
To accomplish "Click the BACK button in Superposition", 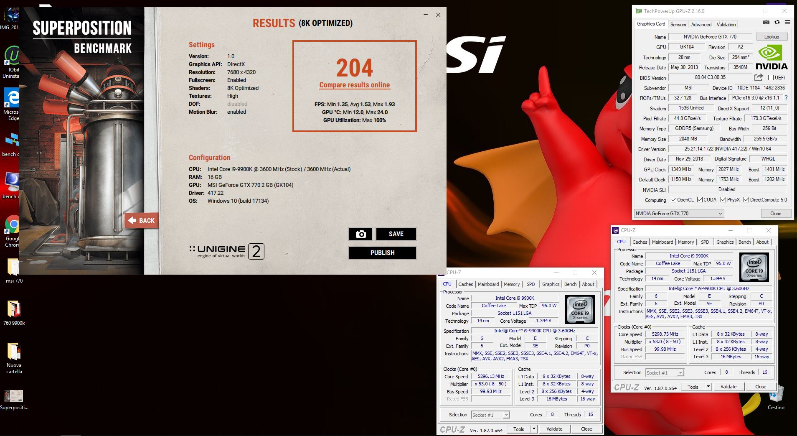I will (142, 221).
